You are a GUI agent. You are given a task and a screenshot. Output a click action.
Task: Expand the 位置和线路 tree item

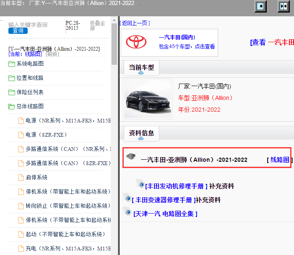[x=30, y=78]
